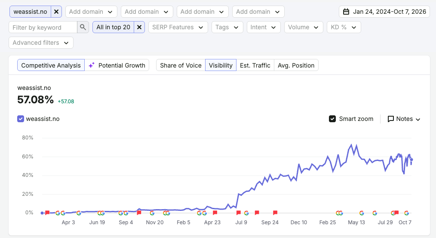The height and width of the screenshot is (238, 436).
Task: Click the Notes speech bubble icon
Action: pyautogui.click(x=391, y=119)
